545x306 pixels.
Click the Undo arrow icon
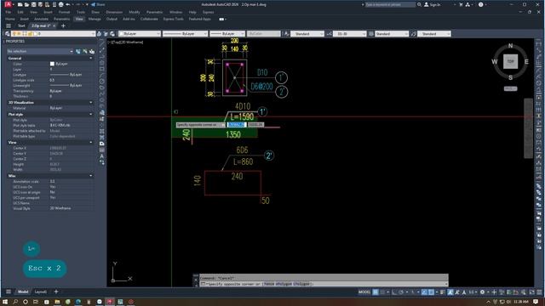coord(68,4)
